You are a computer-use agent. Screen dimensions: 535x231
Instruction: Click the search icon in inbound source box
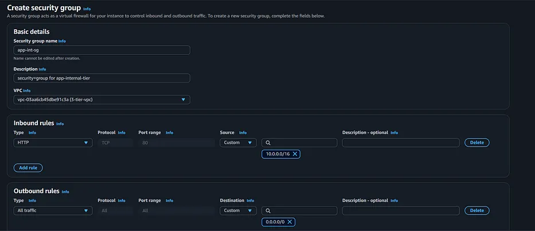(x=268, y=143)
